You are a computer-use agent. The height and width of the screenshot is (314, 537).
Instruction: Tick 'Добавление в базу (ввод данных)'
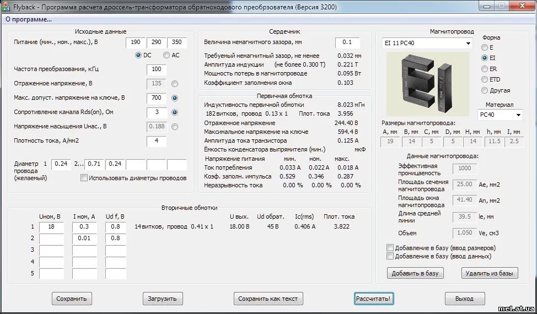(390, 256)
